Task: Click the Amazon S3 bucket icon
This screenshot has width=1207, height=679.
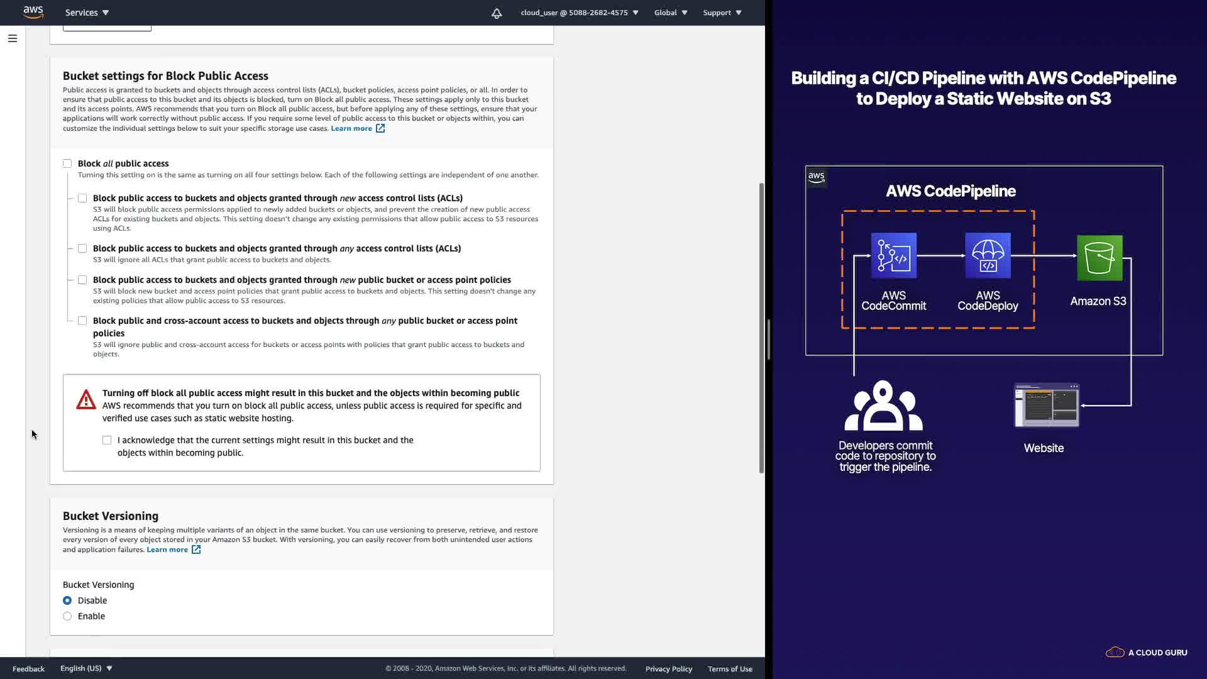Action: point(1099,258)
